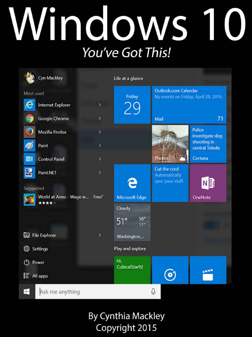The height and width of the screenshot is (337, 252).
Task: Open the 'Cut the cord' sync tile
Action: coord(170,183)
